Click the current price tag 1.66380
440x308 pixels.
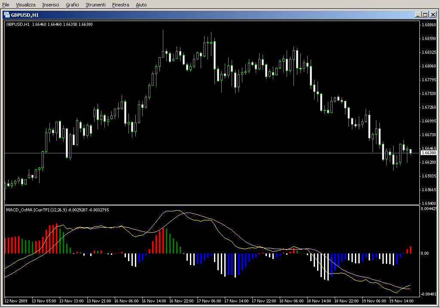click(429, 153)
